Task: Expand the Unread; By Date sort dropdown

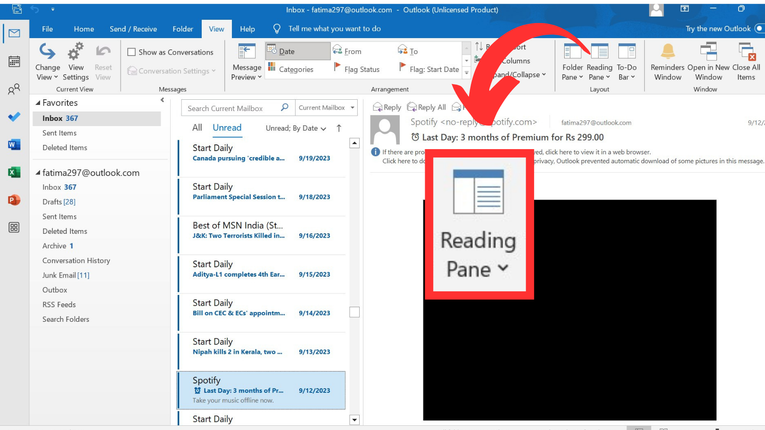Action: 296,128
